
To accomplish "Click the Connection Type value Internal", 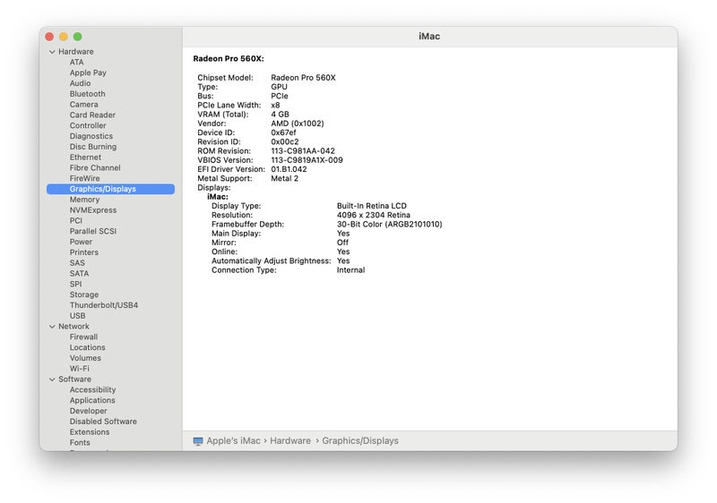I will pyautogui.click(x=350, y=269).
